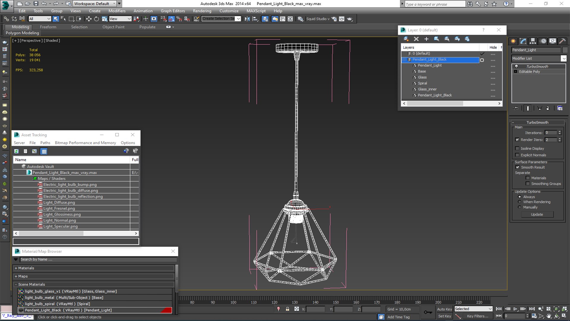The width and height of the screenshot is (570, 321).
Task: Toggle the TurboSmooth modifier lightbulb
Action: (x=516, y=66)
